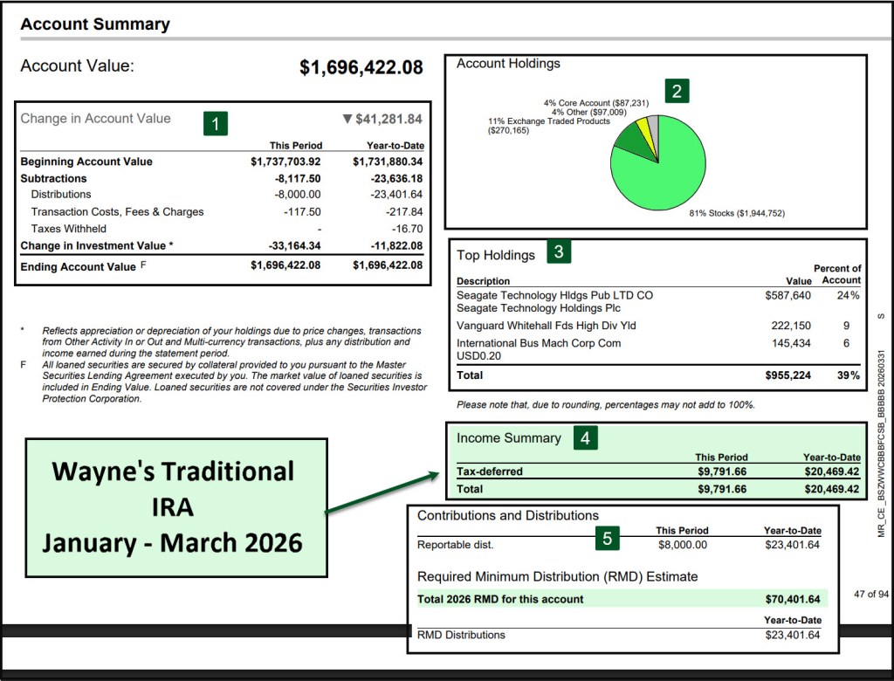Click the green number 5 badge

coord(607,538)
